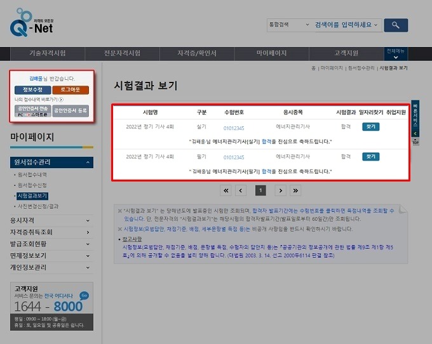
Task: Click 찾기 button in 필기 row
Action: [371, 157]
